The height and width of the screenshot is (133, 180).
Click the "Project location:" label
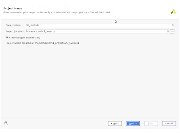click(15, 31)
